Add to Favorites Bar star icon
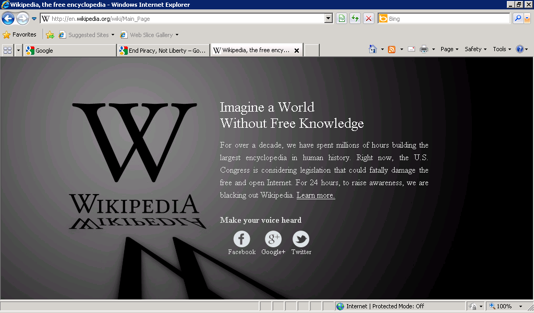 (x=50, y=35)
